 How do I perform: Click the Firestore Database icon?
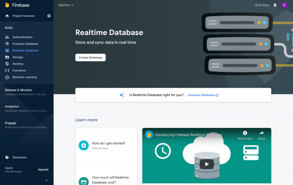pos(7,44)
